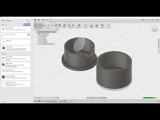Click the blue New Project button
Image resolution: width=160 pixels, height=120 pixels.
pos(27,25)
